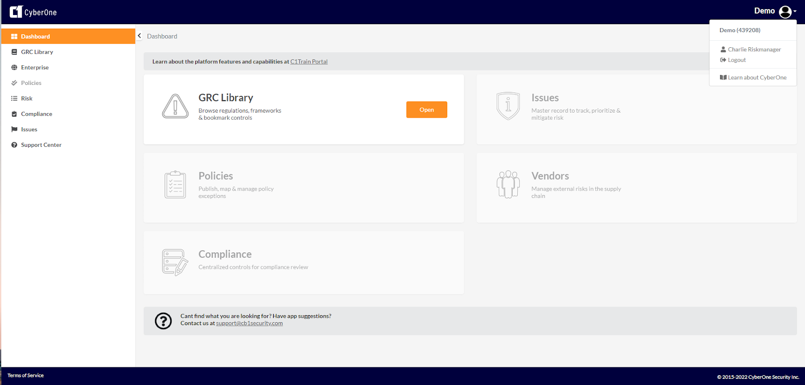Viewport: 805px width, 385px height.
Task: Toggle the account dropdown caret
Action: pyautogui.click(x=795, y=12)
